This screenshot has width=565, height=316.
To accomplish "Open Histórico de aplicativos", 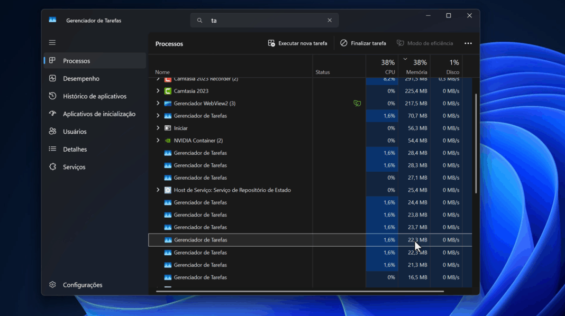I will (x=95, y=96).
